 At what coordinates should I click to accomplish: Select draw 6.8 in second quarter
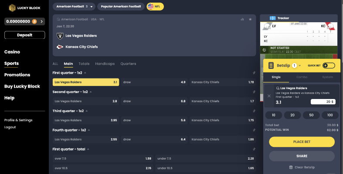[x=154, y=101]
